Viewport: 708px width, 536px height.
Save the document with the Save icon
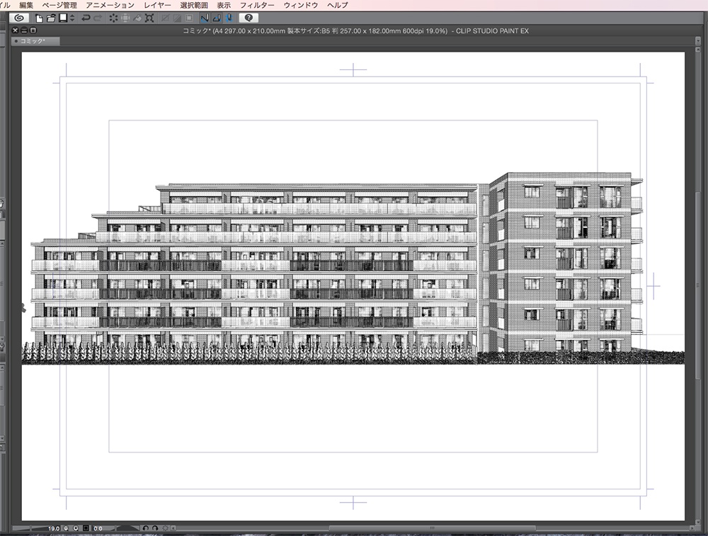(x=63, y=18)
